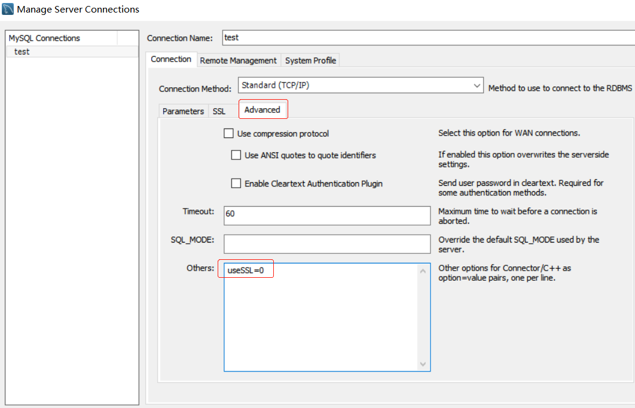Check Use ANSI quotes to quote identifiers

[236, 155]
